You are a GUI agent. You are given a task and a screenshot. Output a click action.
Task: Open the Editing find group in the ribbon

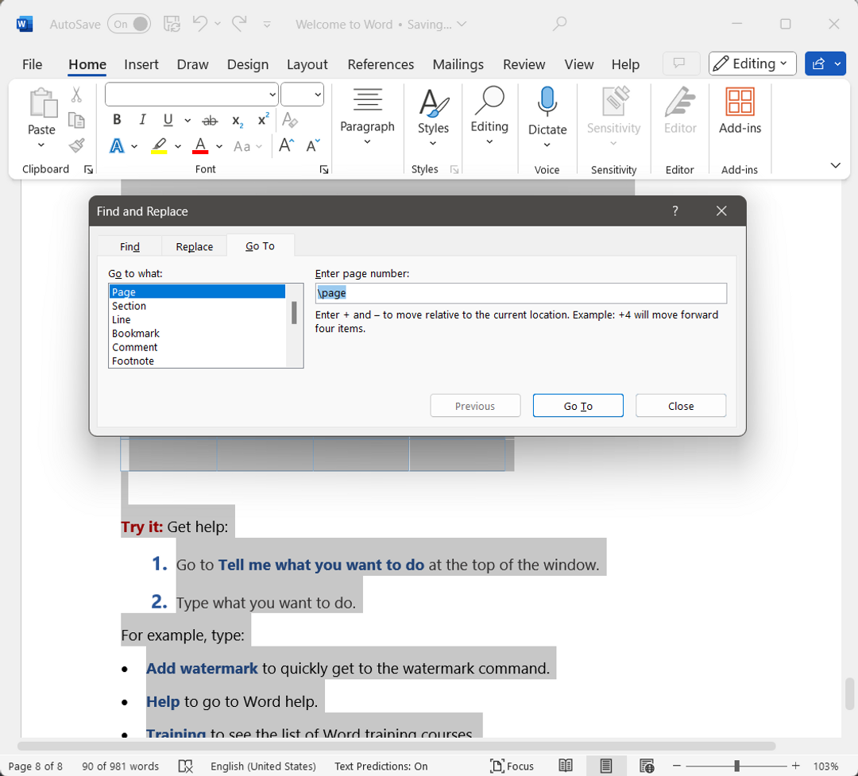coord(489,117)
